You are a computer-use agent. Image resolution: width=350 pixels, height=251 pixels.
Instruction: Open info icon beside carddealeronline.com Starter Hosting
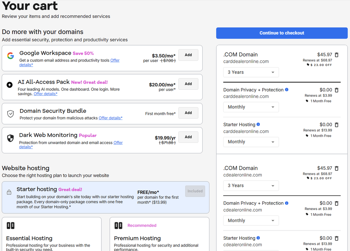pyautogui.click(x=258, y=125)
